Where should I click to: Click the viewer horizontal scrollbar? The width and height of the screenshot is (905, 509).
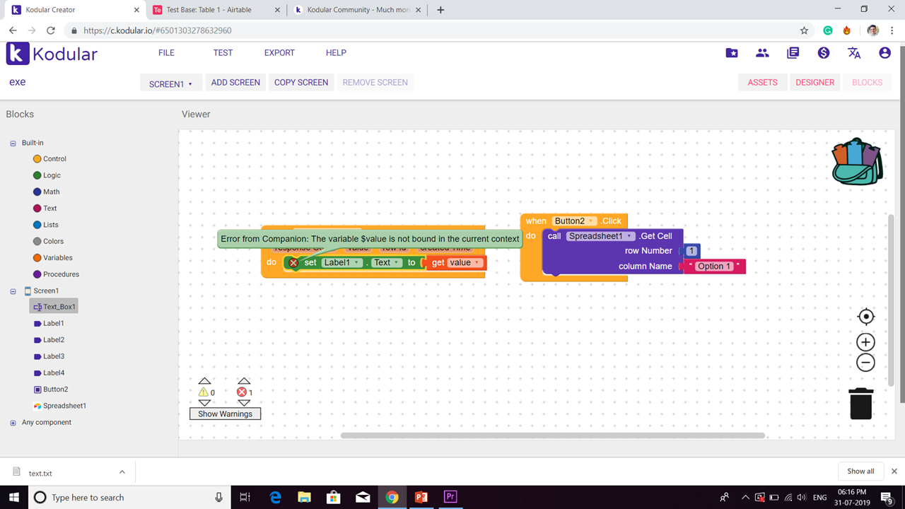point(552,435)
